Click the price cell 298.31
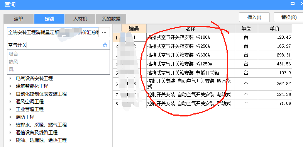 pos(275,55)
